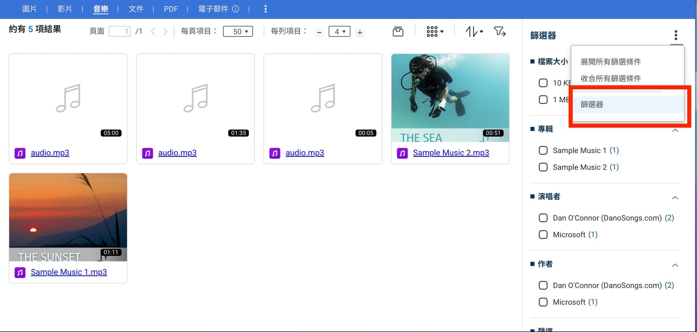The width and height of the screenshot is (697, 332).
Task: Check the Sample Music 1 album filter
Action: 543,150
